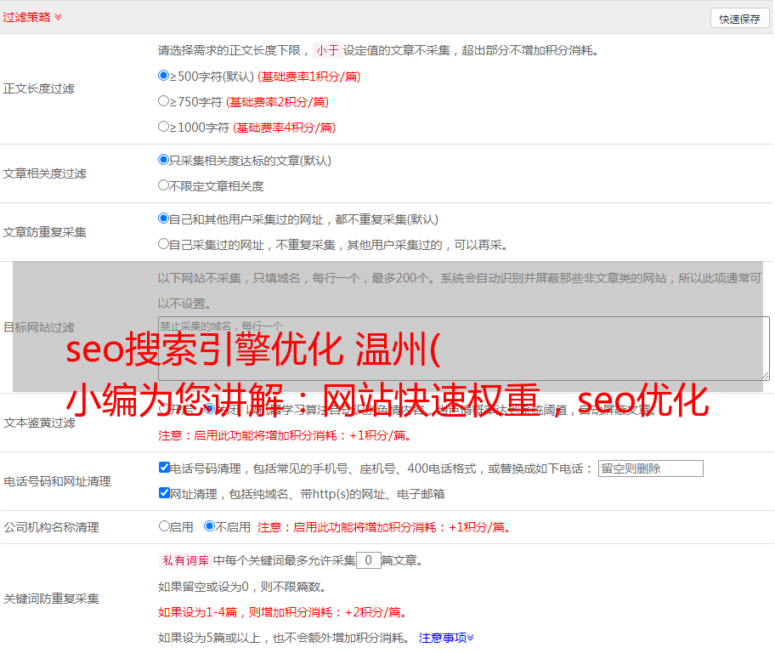The width and height of the screenshot is (775, 653).
Task: Choose 不限定文章相关度 option
Action: coord(164,185)
